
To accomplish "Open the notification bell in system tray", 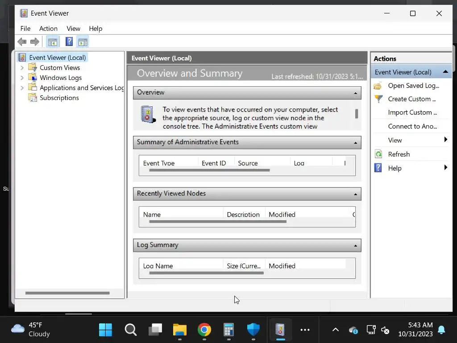I will coord(441,330).
